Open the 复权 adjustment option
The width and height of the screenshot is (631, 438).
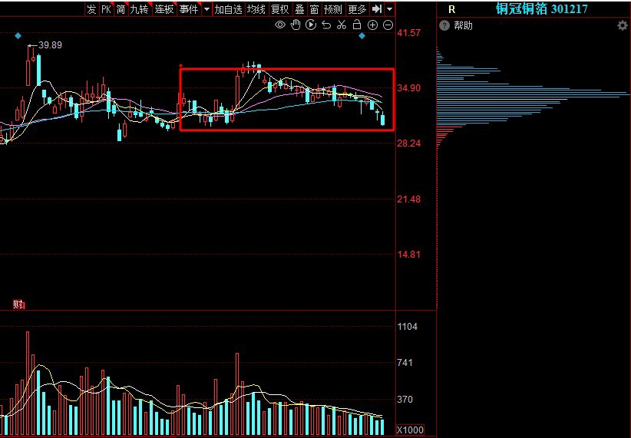tap(280, 9)
